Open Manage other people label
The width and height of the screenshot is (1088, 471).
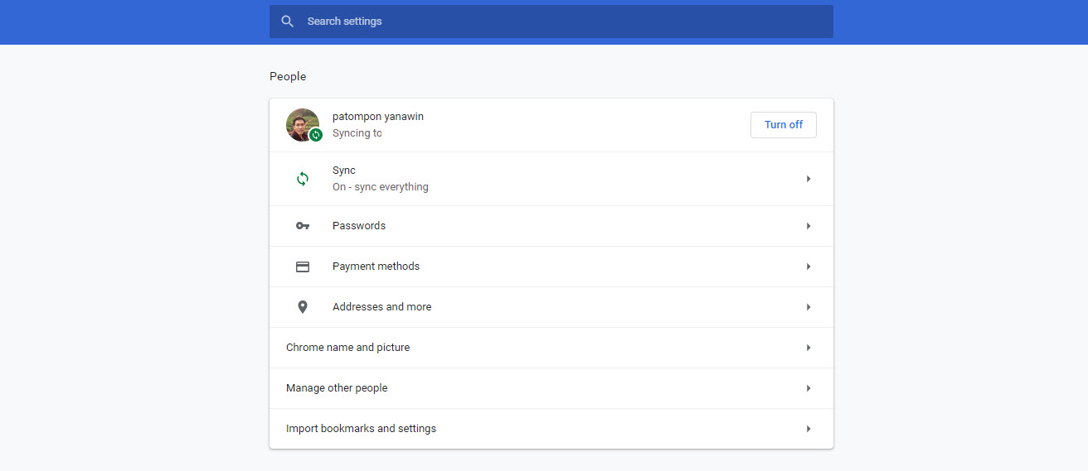tap(337, 388)
